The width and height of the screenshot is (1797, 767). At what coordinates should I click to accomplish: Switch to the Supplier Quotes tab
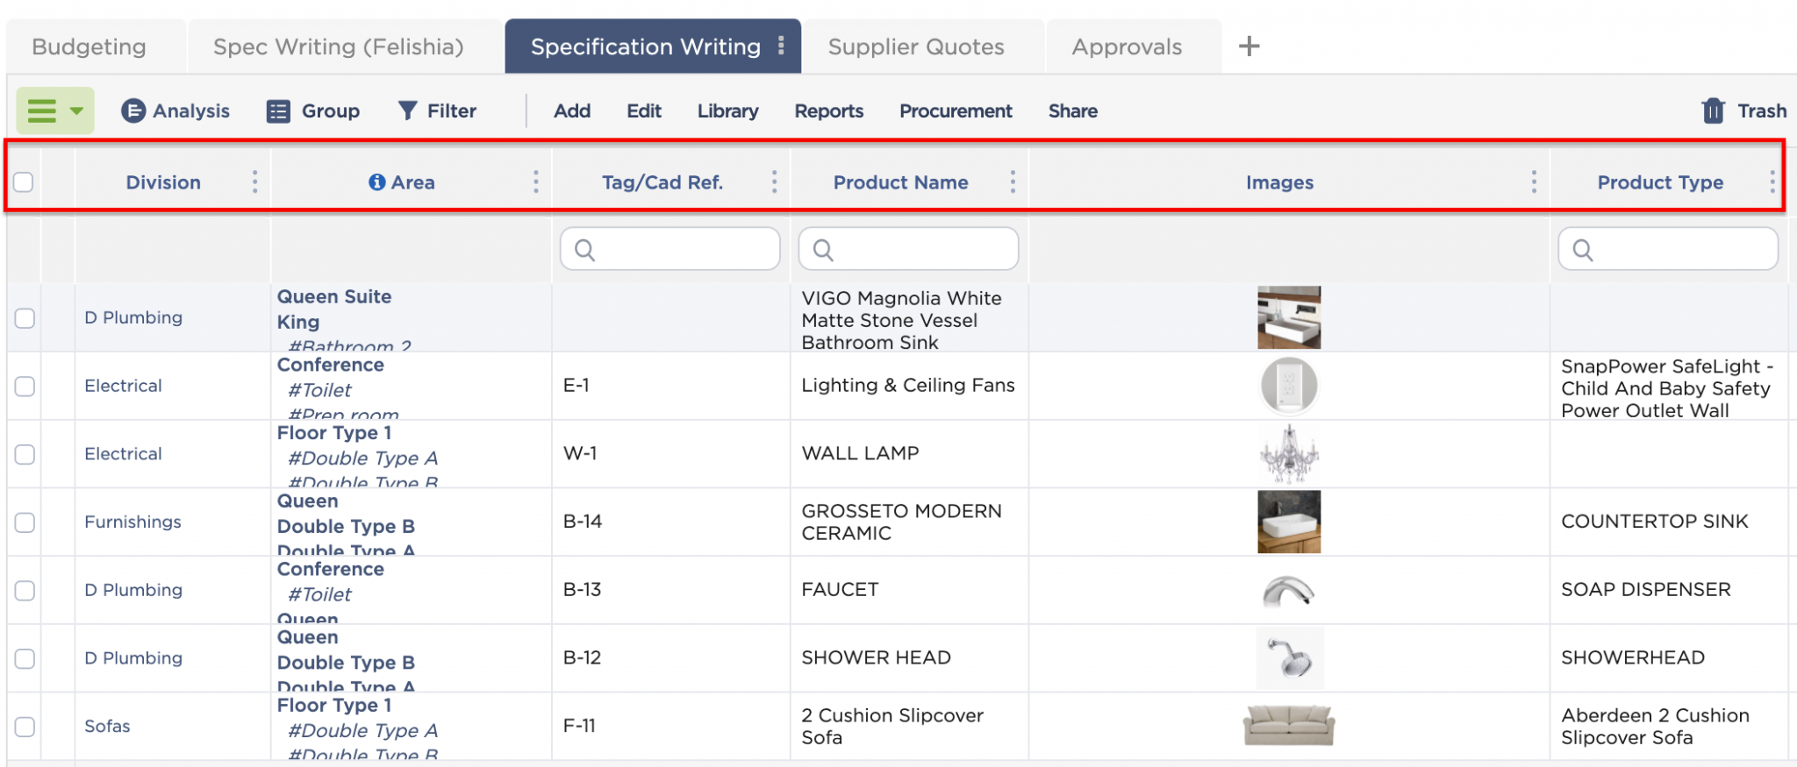[916, 47]
